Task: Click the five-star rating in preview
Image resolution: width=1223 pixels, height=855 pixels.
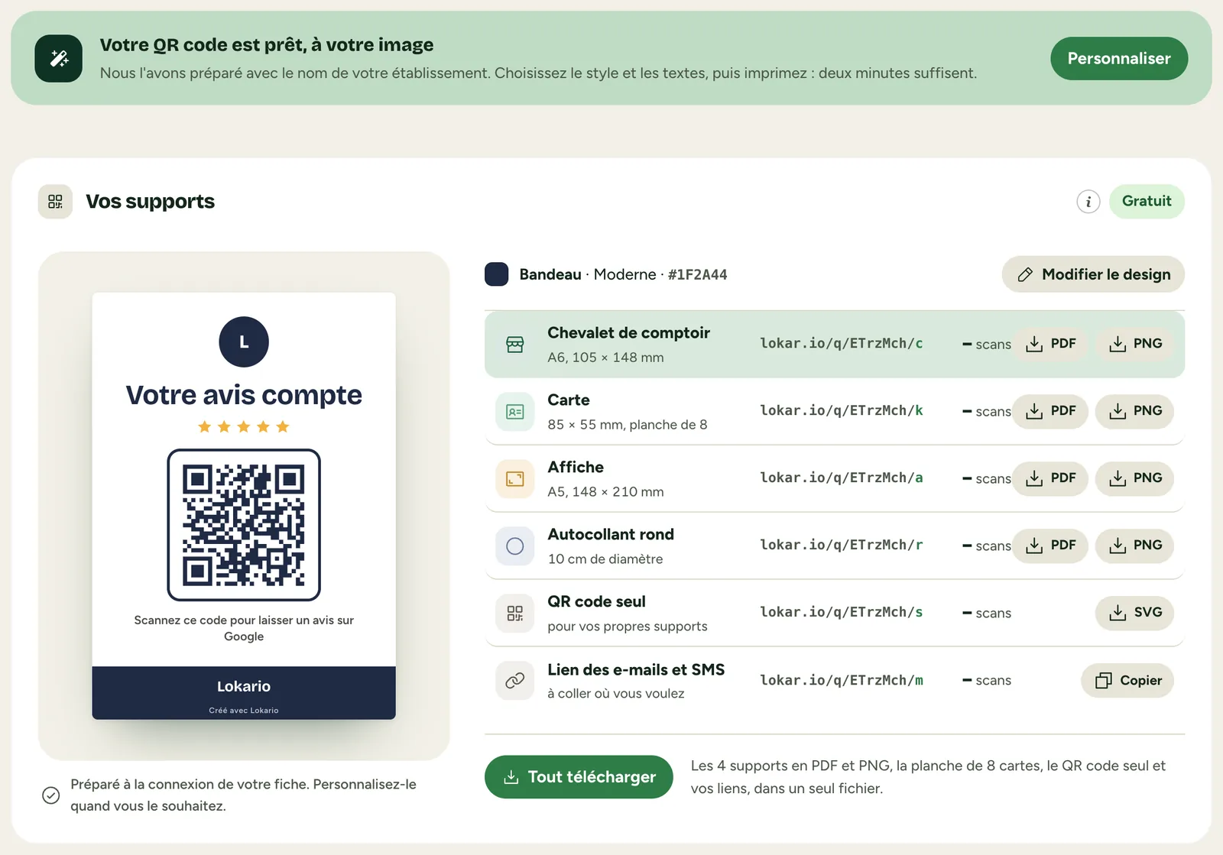Action: [244, 426]
